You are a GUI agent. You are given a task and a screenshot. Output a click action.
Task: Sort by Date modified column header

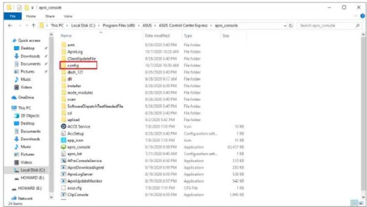point(157,36)
